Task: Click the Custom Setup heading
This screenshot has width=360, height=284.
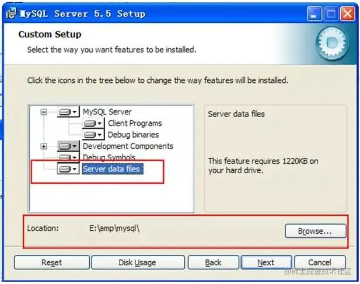Action: 50,34
